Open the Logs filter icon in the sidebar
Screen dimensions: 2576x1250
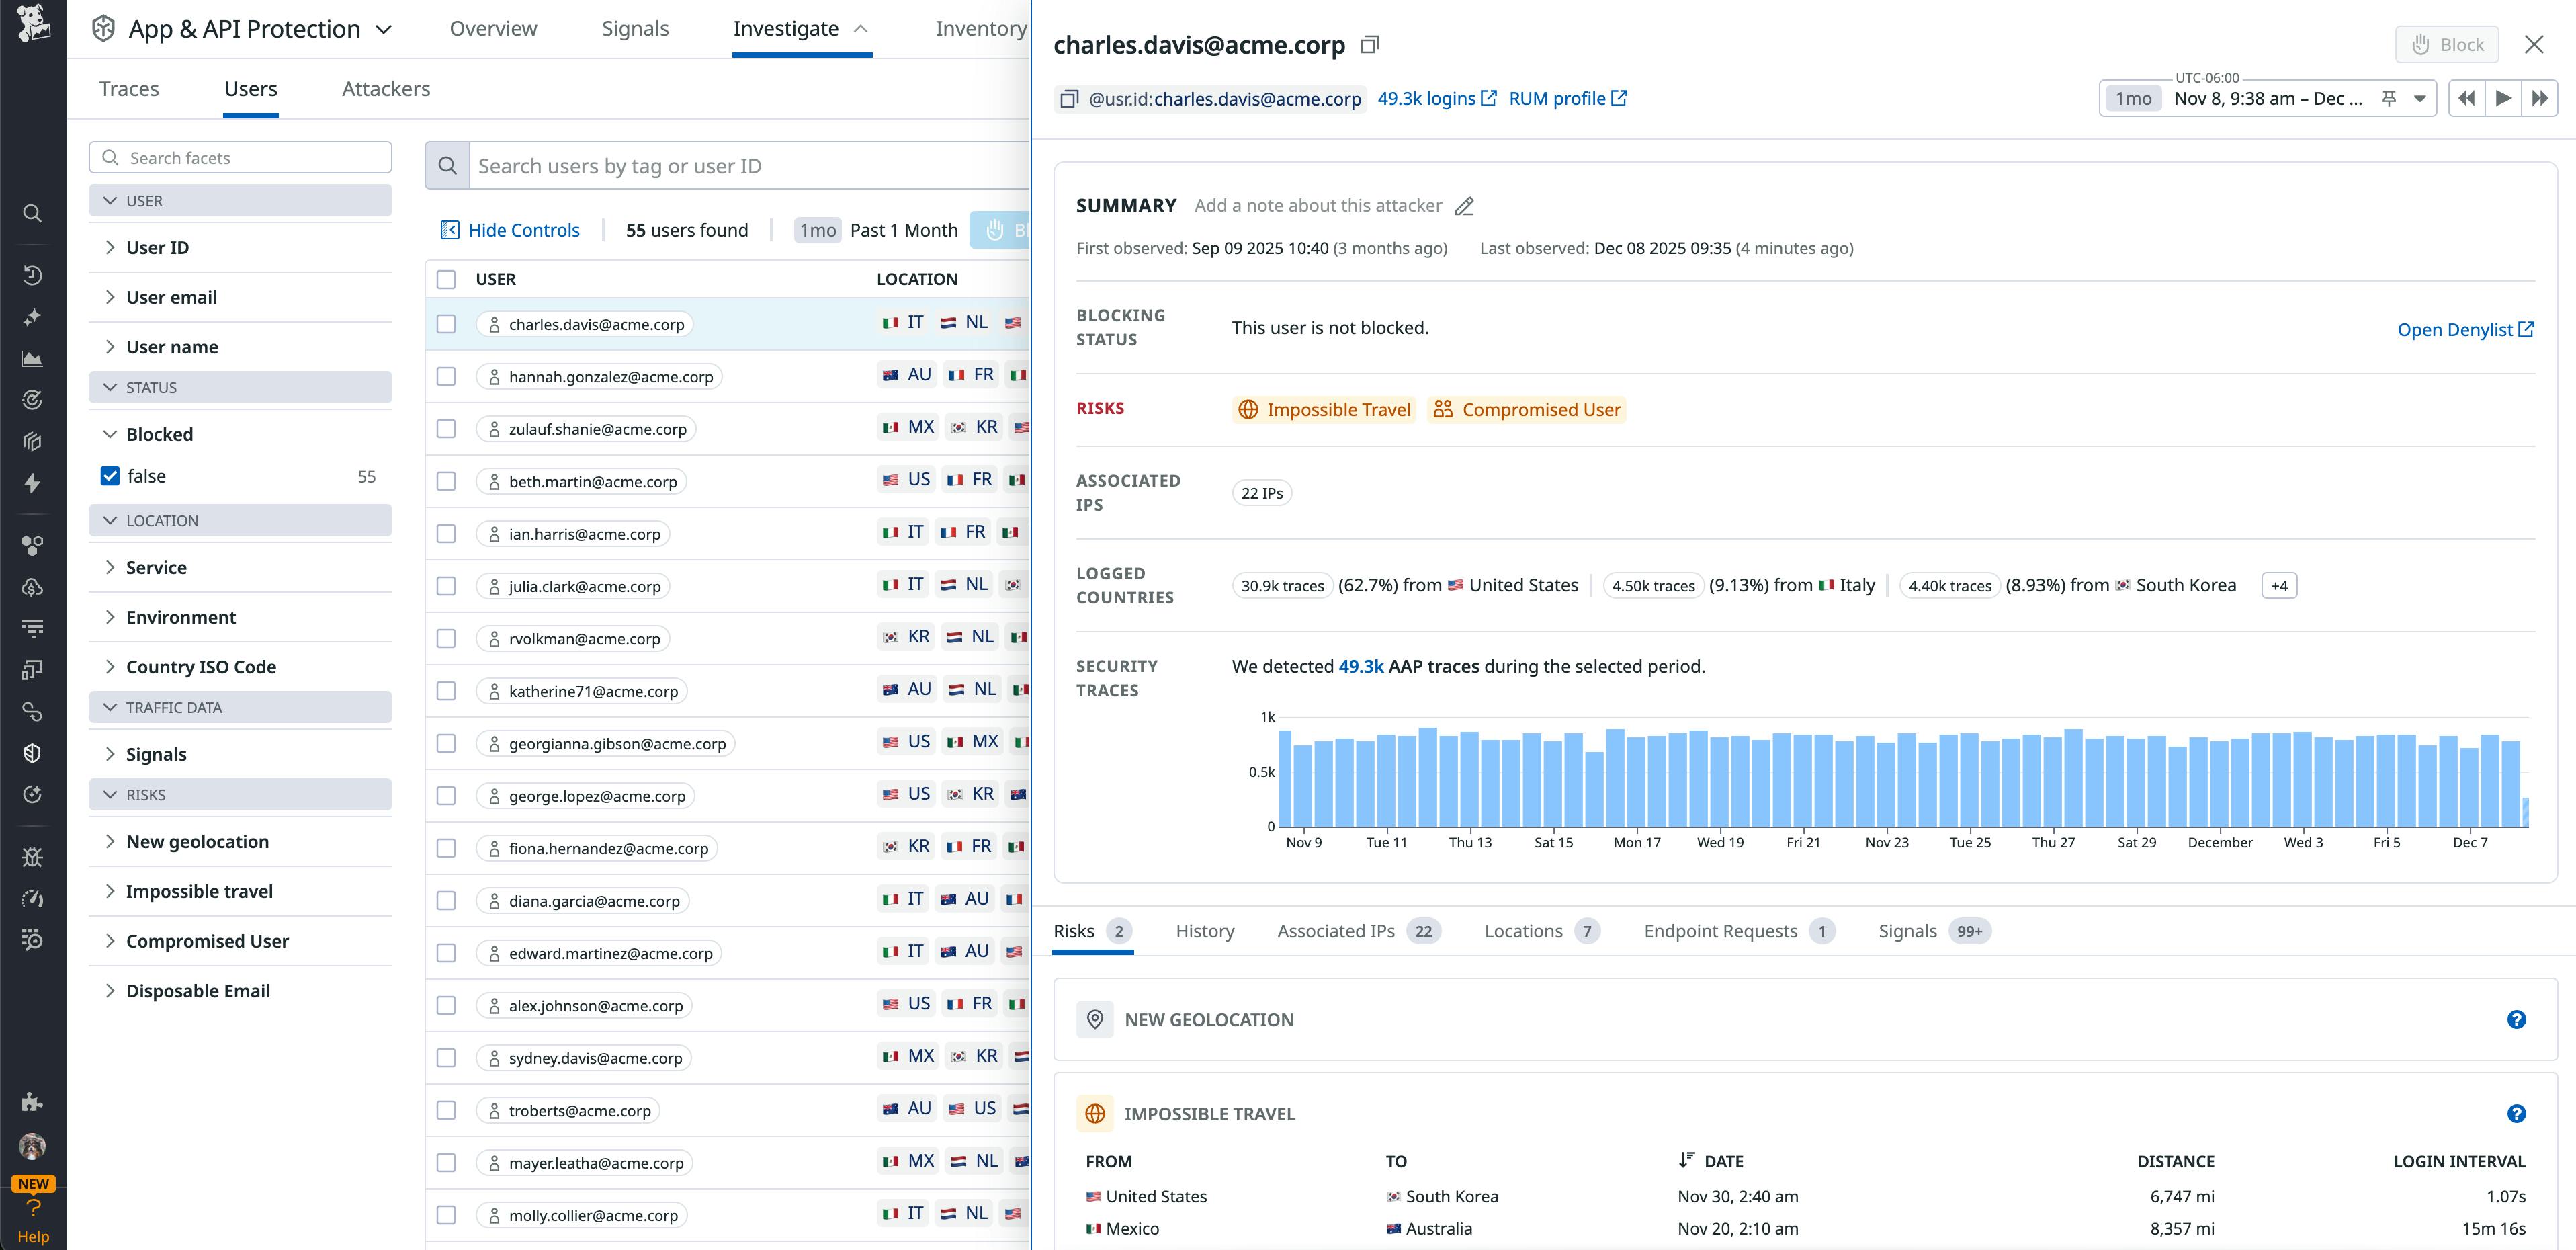pyautogui.click(x=32, y=627)
